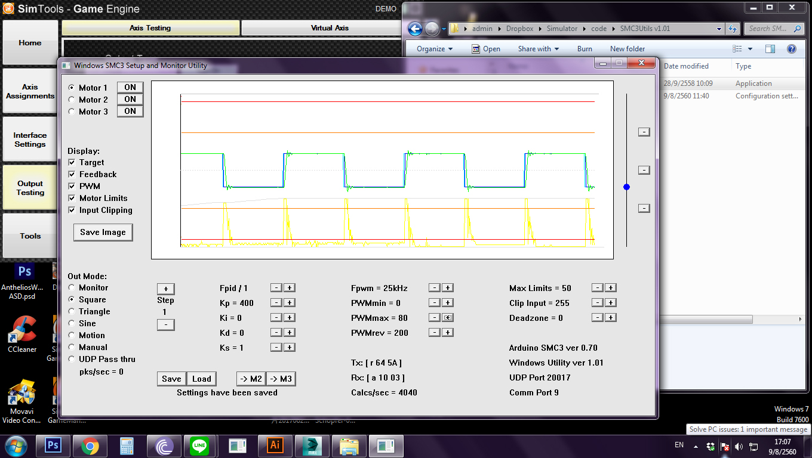Open File Explorer from the taskbar
812x458 pixels.
click(x=349, y=445)
